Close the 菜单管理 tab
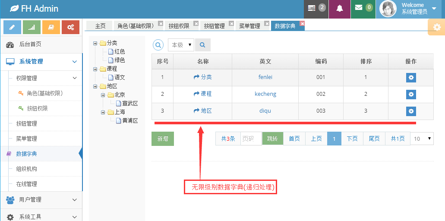Viewport: 445px width, 221px height. [267, 24]
